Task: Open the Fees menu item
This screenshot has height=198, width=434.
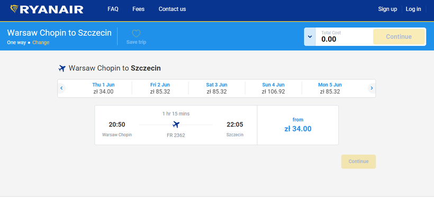Action: pos(138,9)
